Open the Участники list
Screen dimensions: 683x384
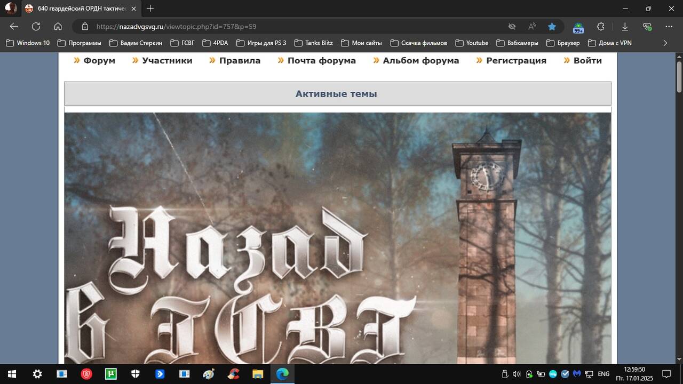[167, 61]
